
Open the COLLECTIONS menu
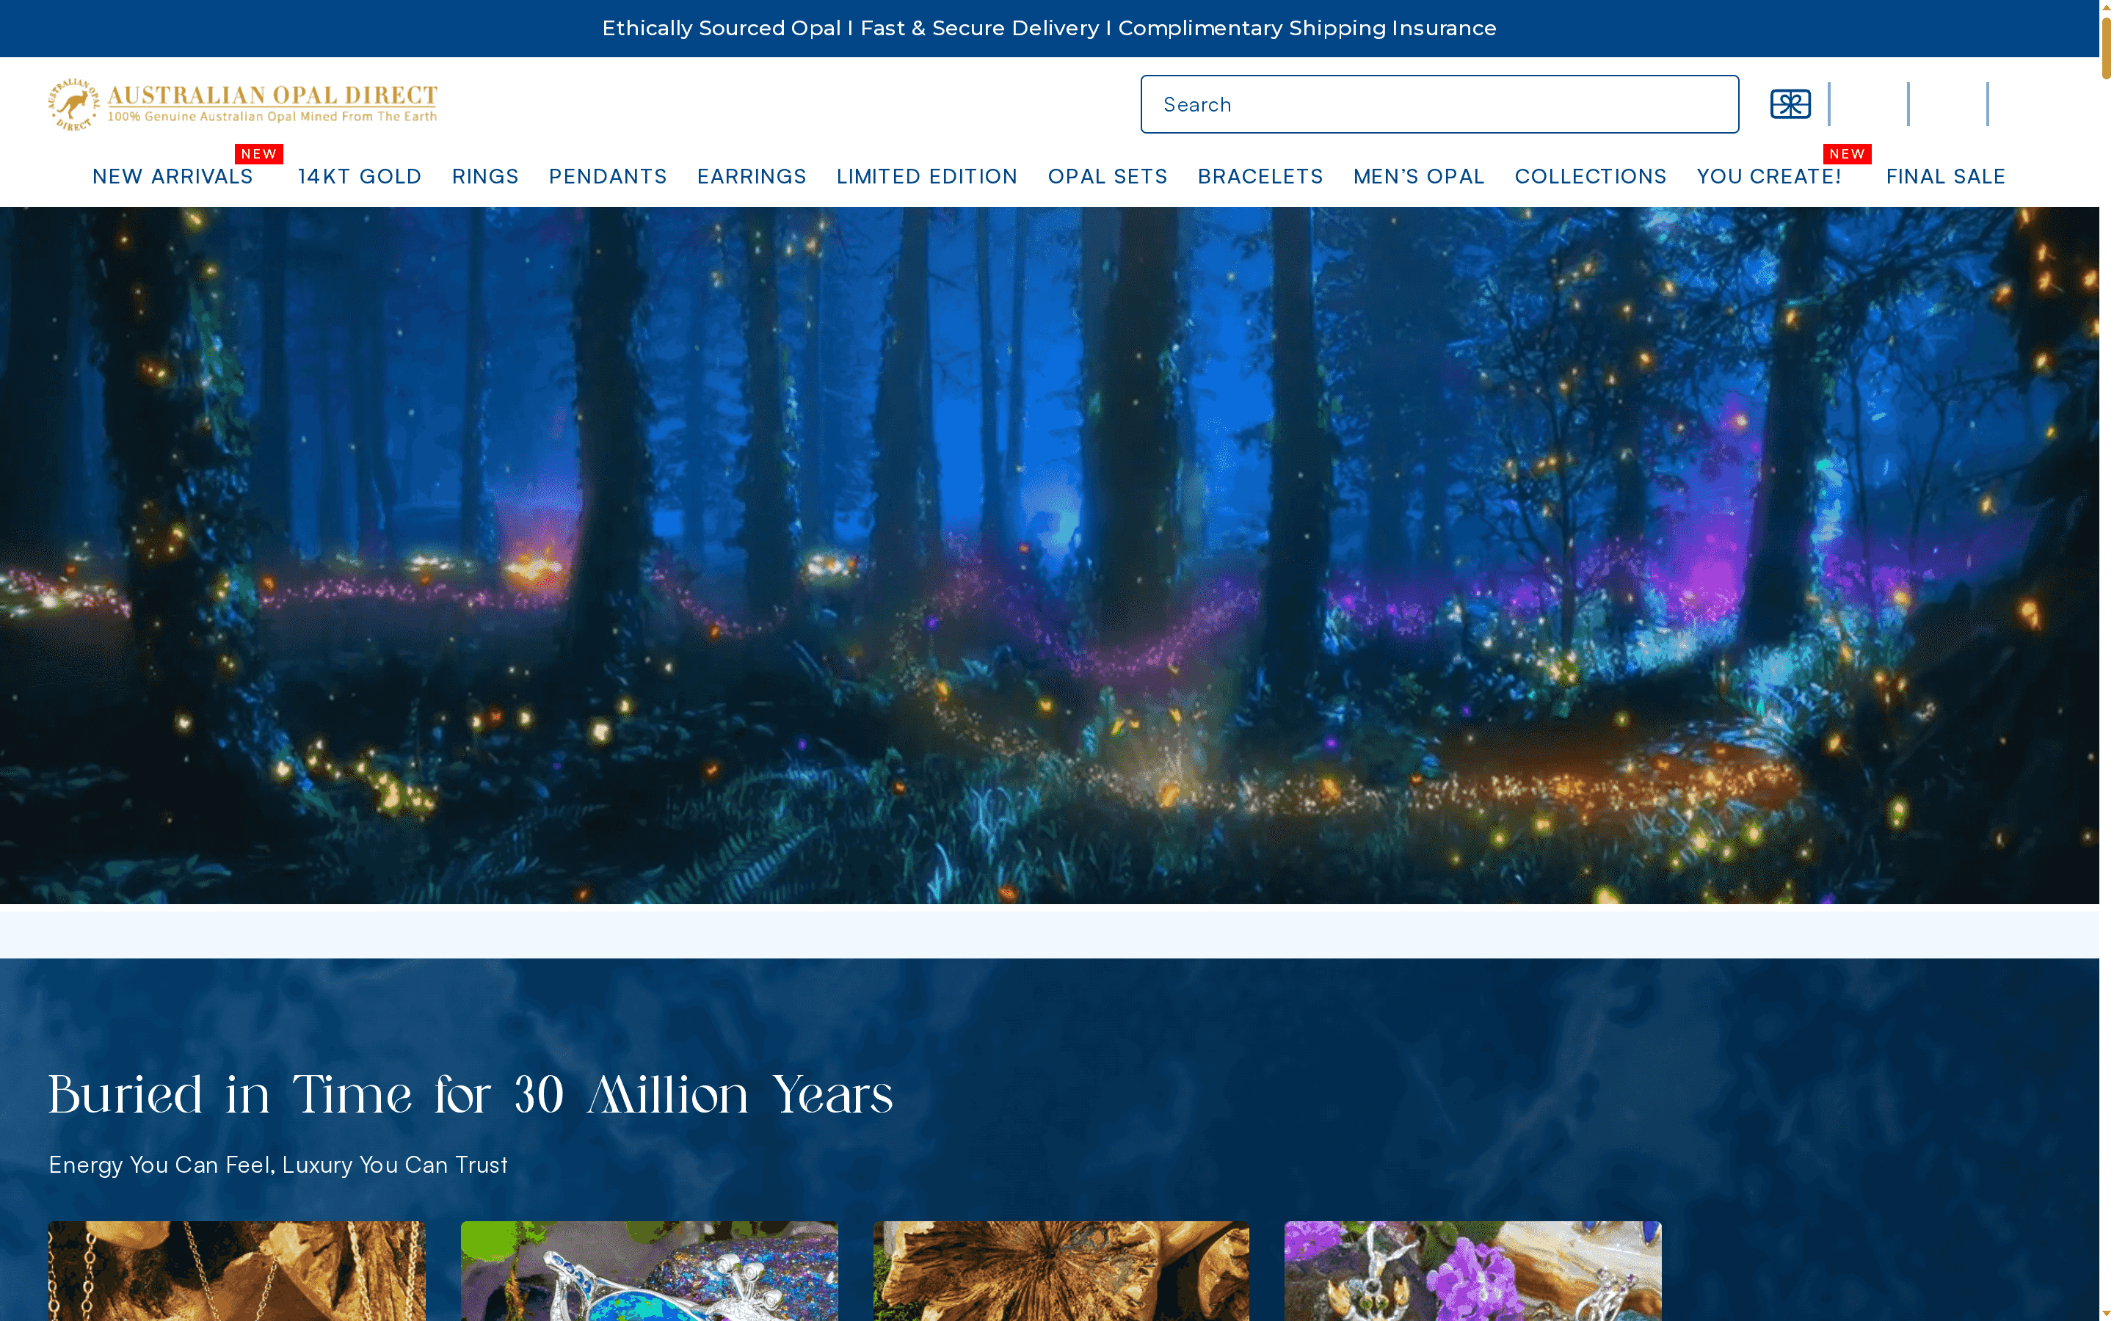coord(1591,175)
